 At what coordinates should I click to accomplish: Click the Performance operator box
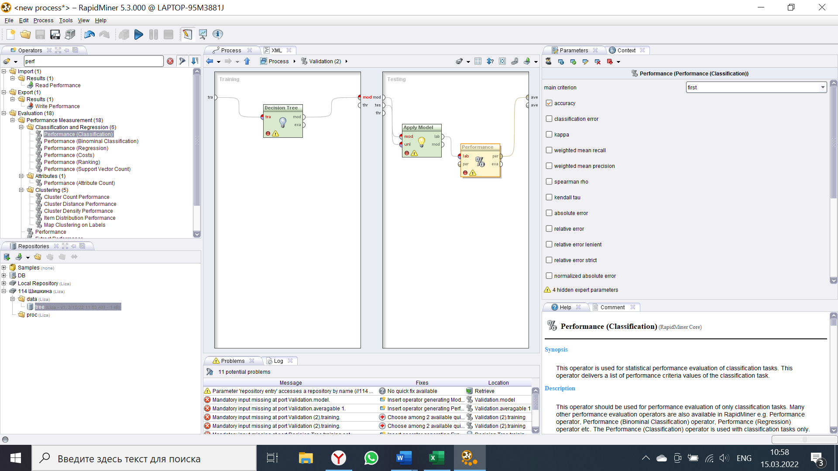coord(480,160)
